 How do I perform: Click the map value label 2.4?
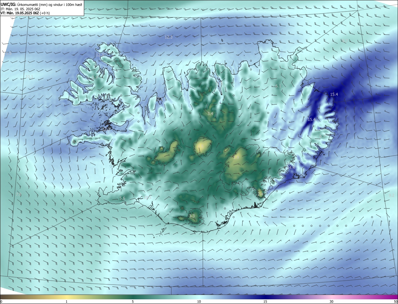260,194
